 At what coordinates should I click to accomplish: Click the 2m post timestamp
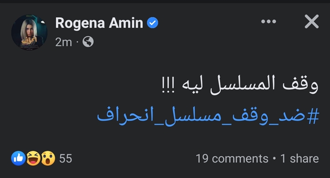(64, 42)
